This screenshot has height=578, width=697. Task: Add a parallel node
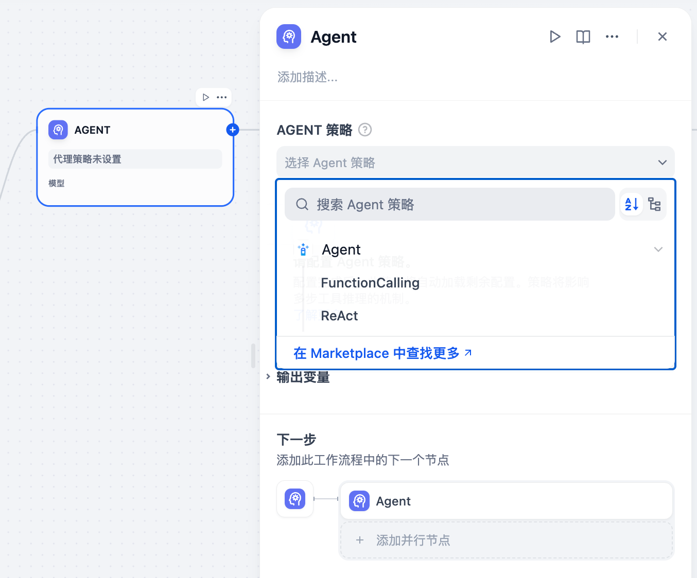507,540
